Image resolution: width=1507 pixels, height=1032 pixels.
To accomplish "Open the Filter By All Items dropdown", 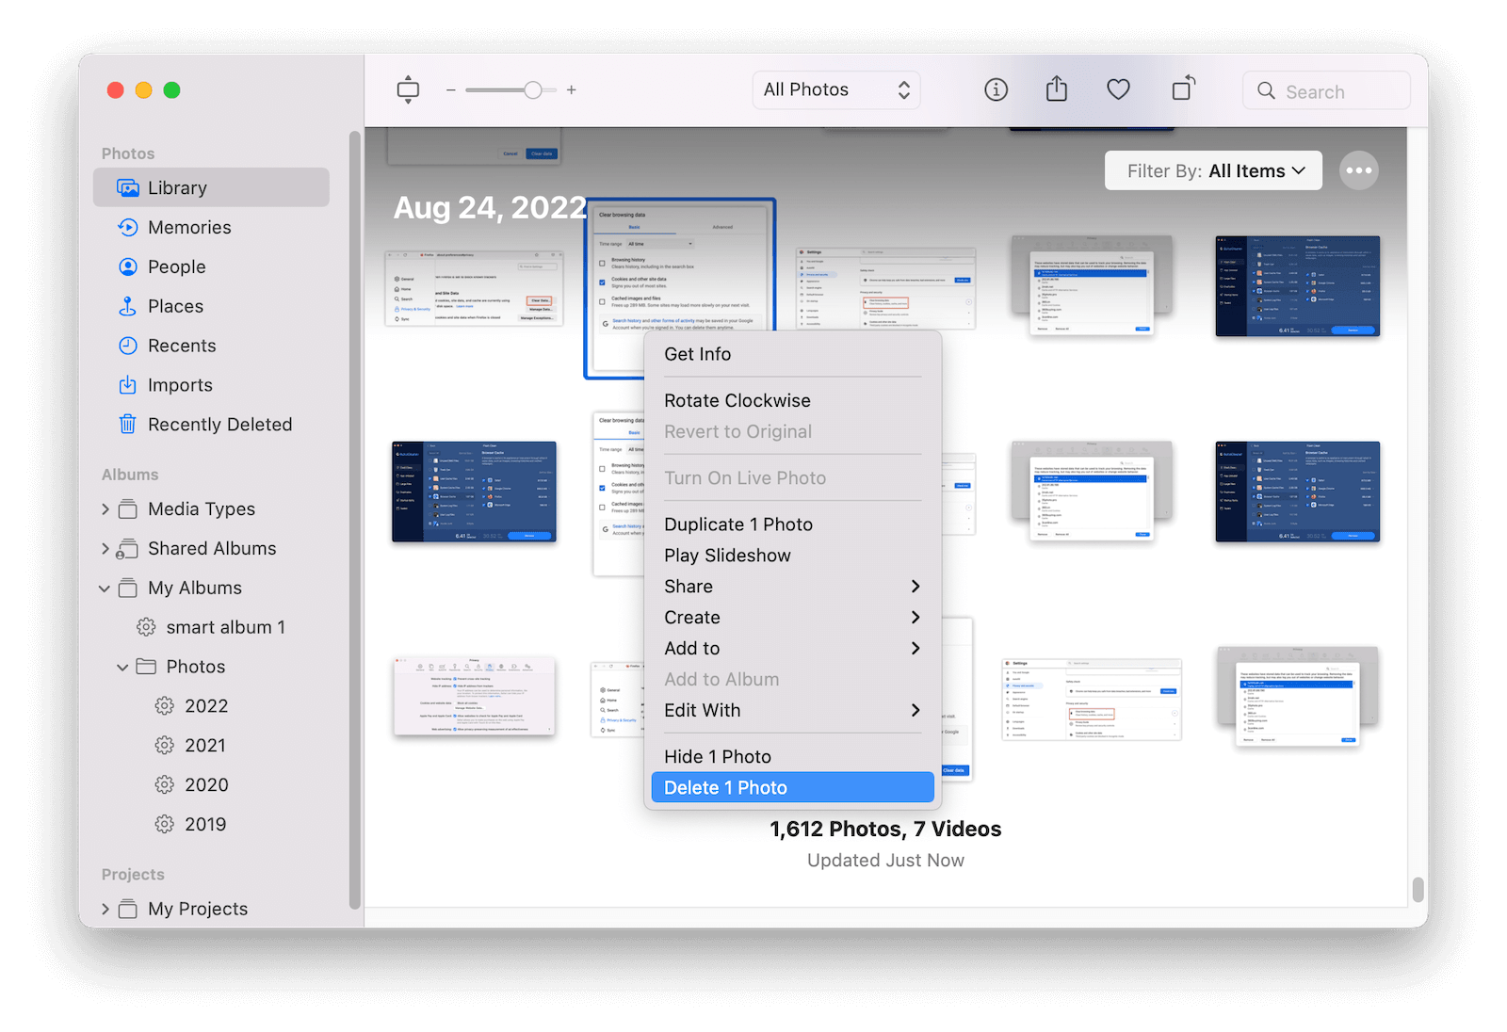I will pos(1213,170).
